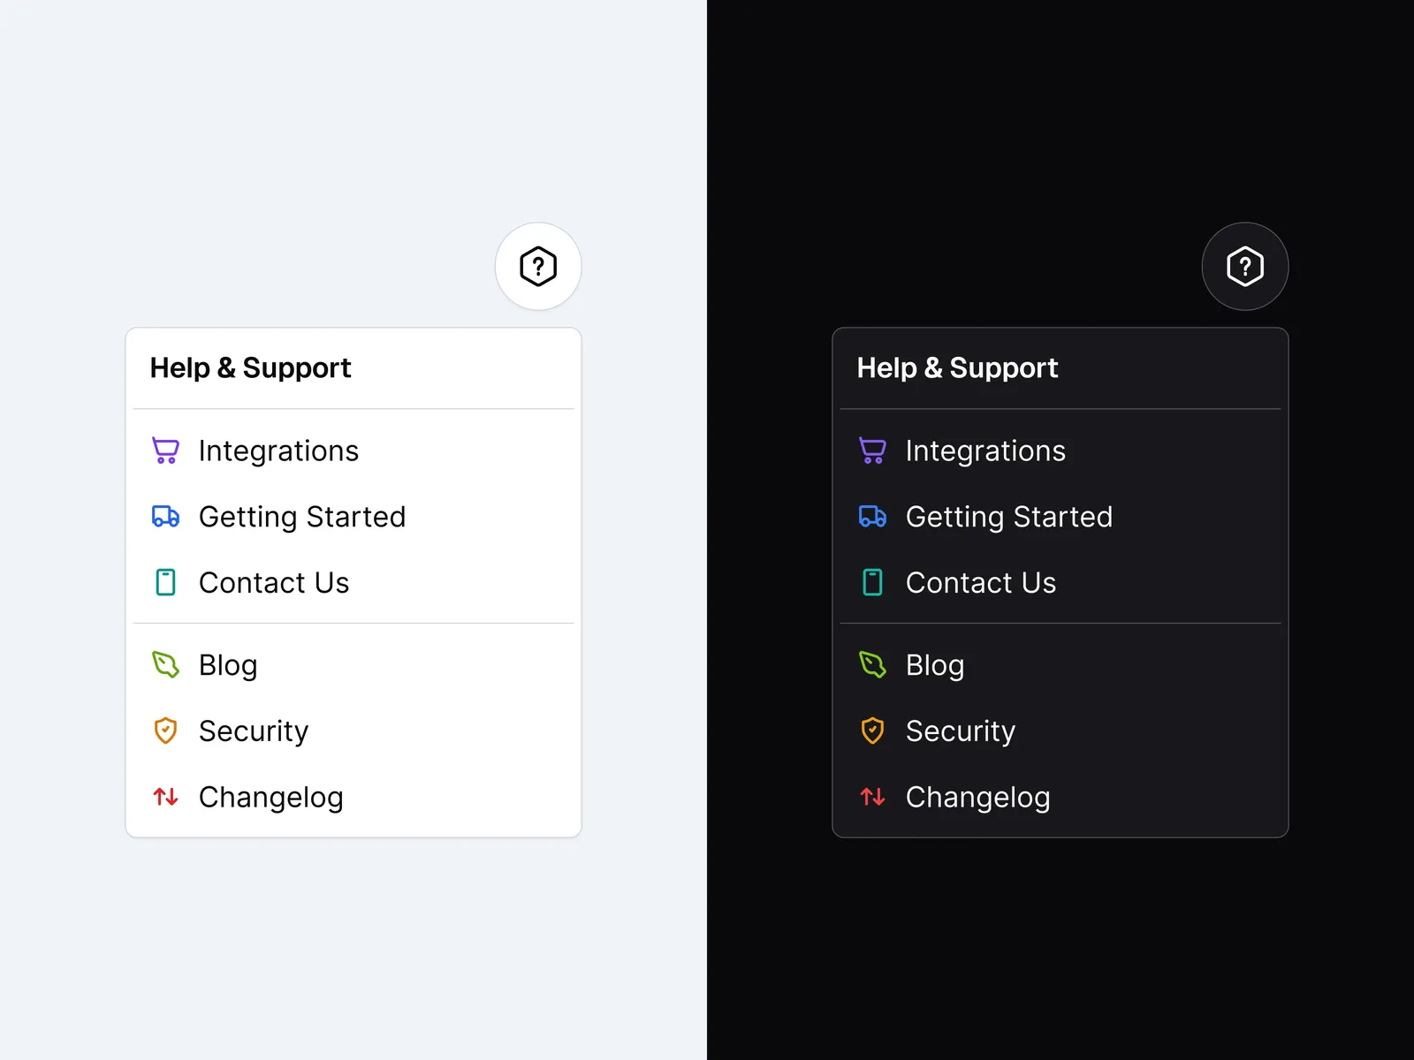The height and width of the screenshot is (1060, 1414).
Task: Open Integrations in the light menu
Action: 278,450
